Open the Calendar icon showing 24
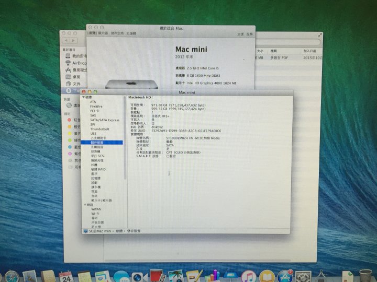The height and width of the screenshot is (282, 377). click(66, 277)
